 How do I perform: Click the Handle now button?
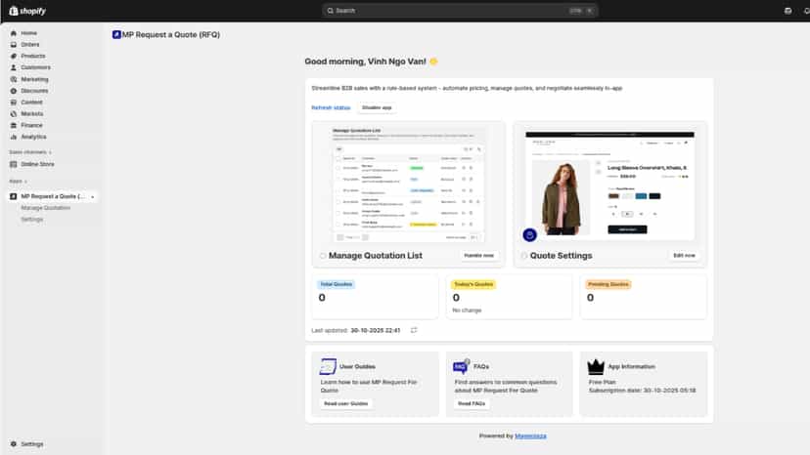[x=479, y=256]
